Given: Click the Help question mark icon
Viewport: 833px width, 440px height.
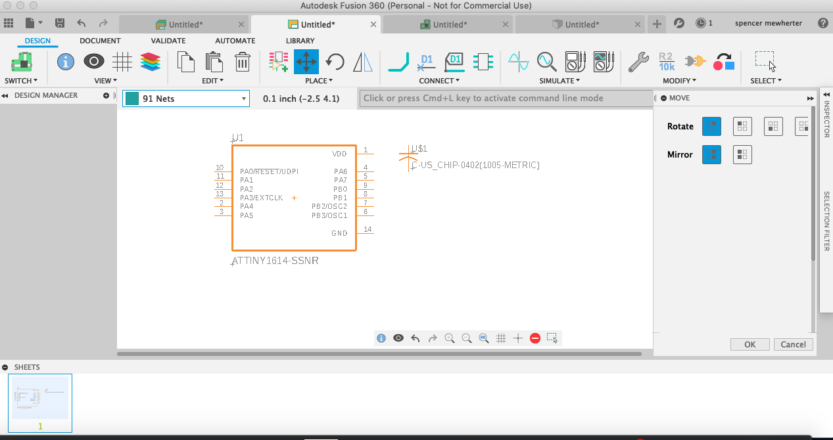Looking at the screenshot, I should (823, 23).
